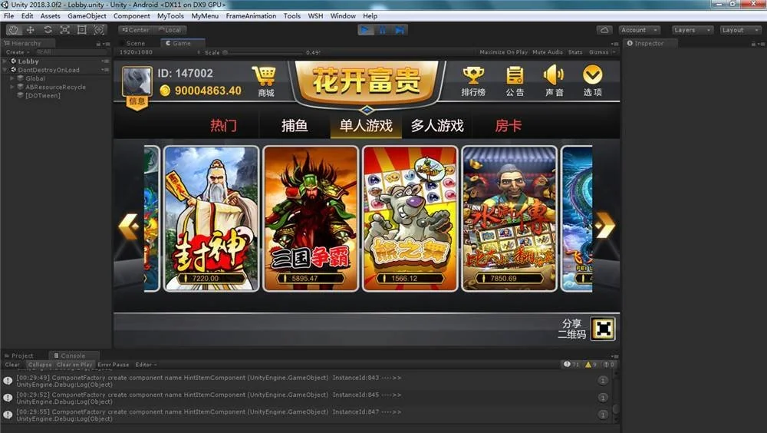Open the shop cart icon in game

265,76
